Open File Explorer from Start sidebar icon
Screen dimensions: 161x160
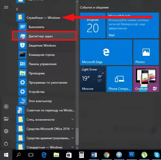point(6,119)
